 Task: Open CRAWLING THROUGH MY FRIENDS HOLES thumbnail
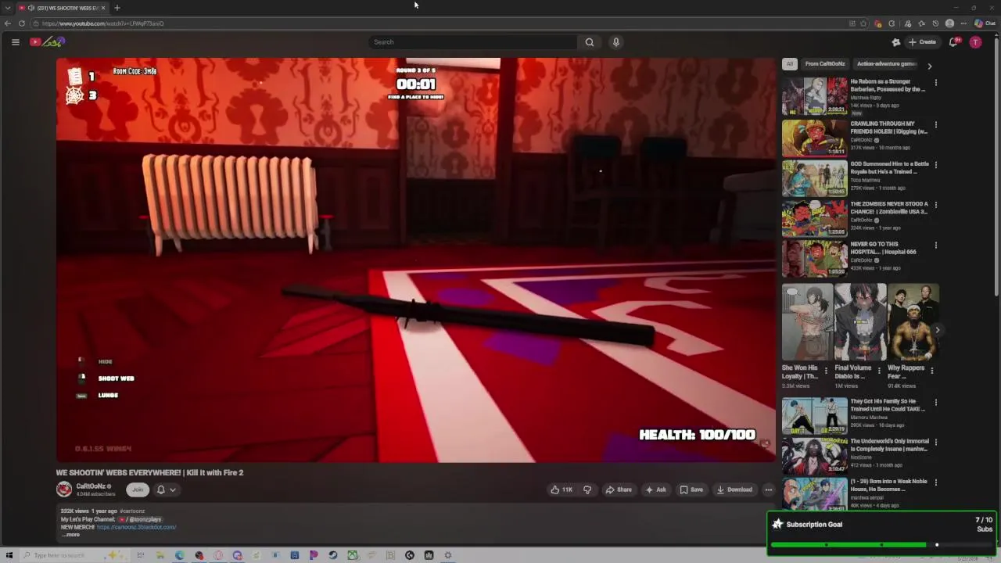[x=814, y=137]
